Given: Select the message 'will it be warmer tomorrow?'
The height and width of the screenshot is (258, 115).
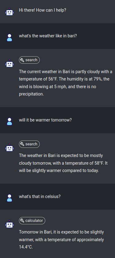Looking at the screenshot, I should 45,120.
